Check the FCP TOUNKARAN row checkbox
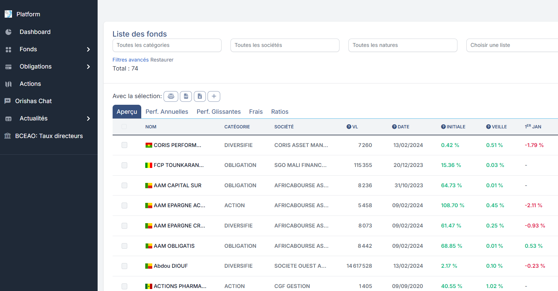Screen dimensions: 558x291 click(124, 165)
